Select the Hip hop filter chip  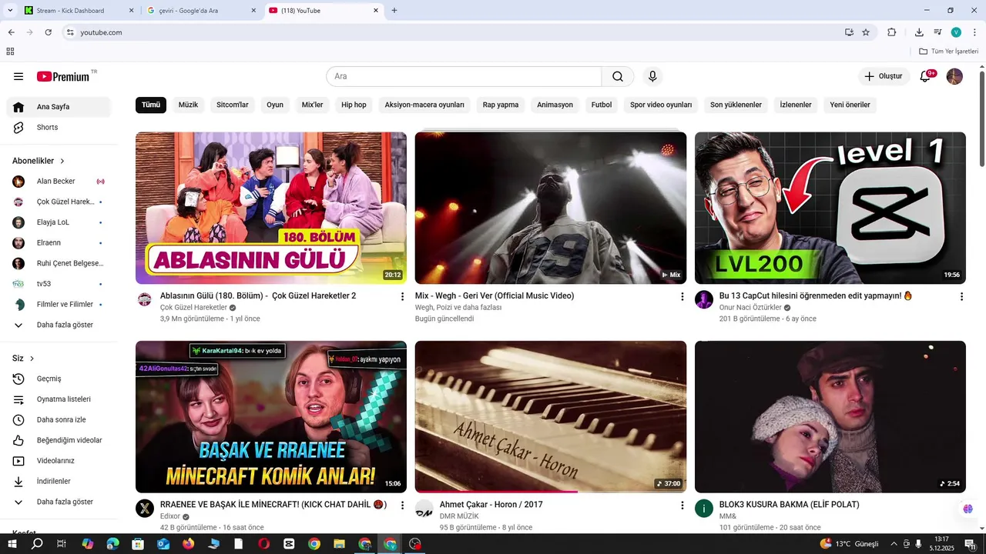pos(354,105)
